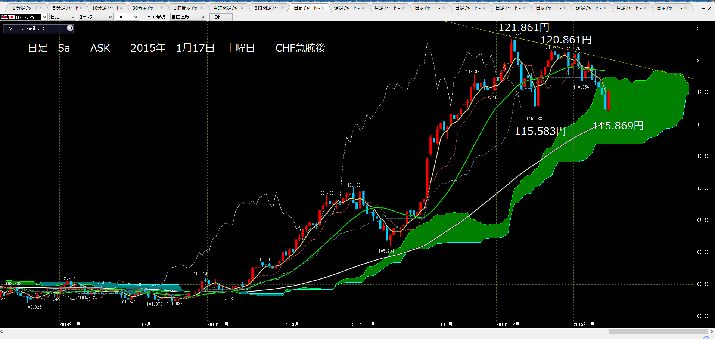Click the horizontal scrollbar right arrow
This screenshot has width=715, height=339.
point(711,331)
